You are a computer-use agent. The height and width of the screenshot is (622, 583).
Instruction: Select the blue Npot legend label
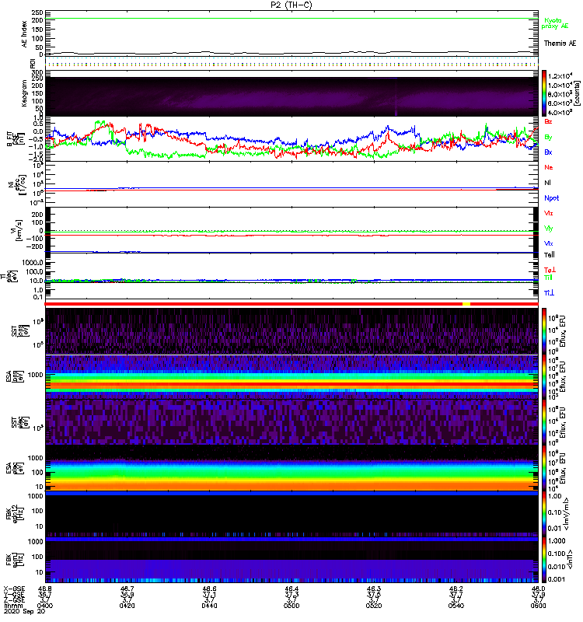point(551,198)
